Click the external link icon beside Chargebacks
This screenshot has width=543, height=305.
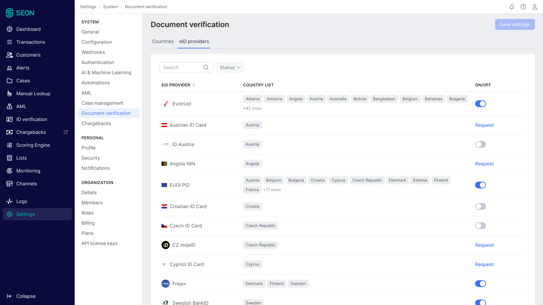click(x=66, y=132)
